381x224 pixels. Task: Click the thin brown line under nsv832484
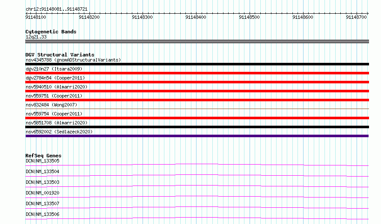(x=197, y=109)
